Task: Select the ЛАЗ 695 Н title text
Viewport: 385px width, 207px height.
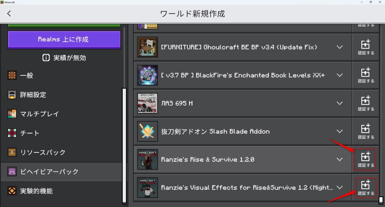Action: (177, 103)
